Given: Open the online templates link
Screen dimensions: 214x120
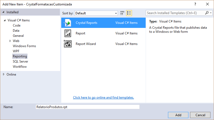Looking at the screenshot, I should (103, 98).
